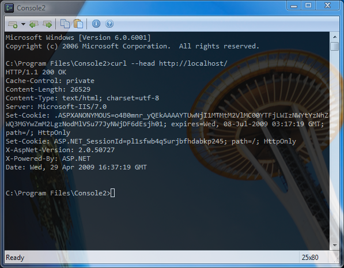Switch to the next tab
This screenshot has height=268, width=344.
coord(47,24)
